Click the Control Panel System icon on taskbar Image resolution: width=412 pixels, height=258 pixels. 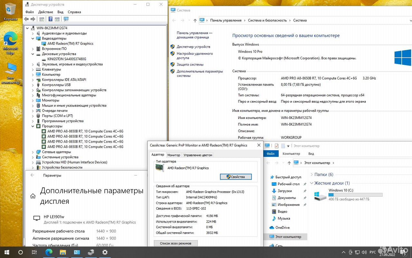coord(77,252)
